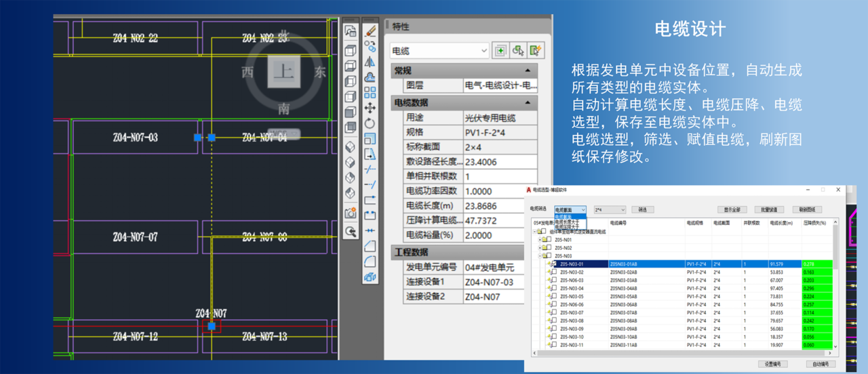Toggle checkbox for row Z05-N03-01

tap(554, 264)
